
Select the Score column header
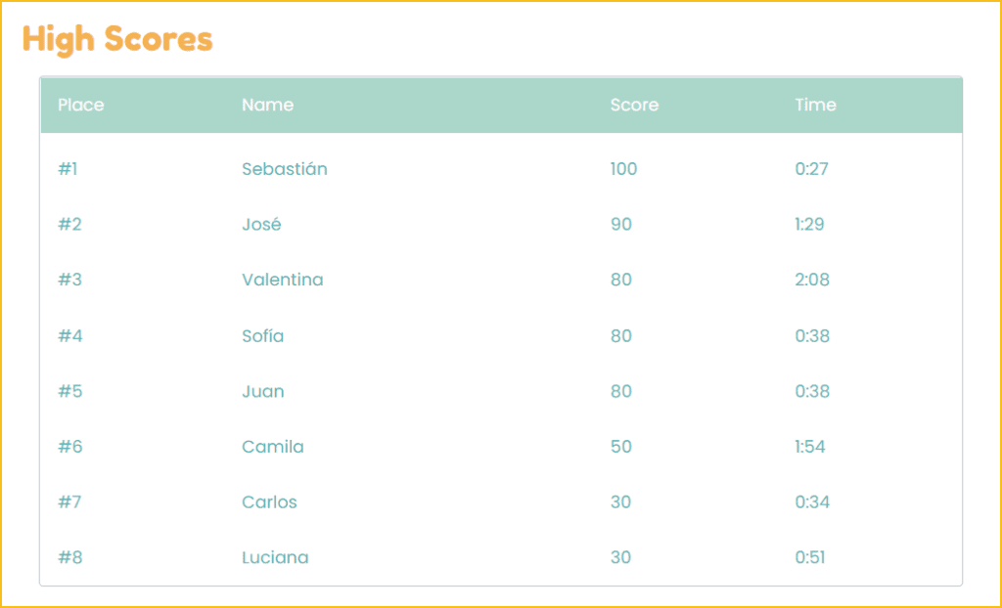pyautogui.click(x=634, y=105)
